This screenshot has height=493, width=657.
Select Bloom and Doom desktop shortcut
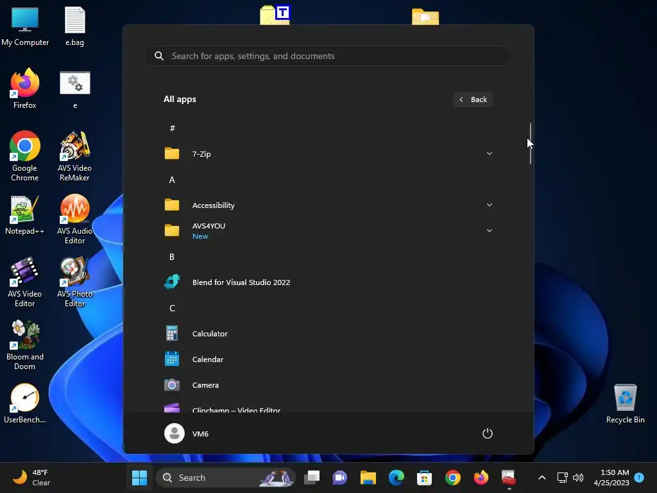tap(25, 345)
